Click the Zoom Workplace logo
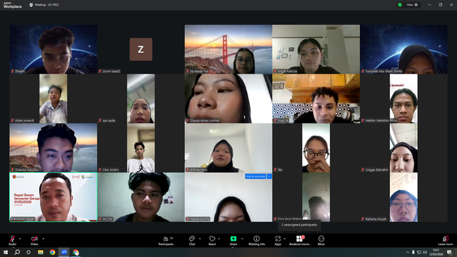 click(x=13, y=5)
